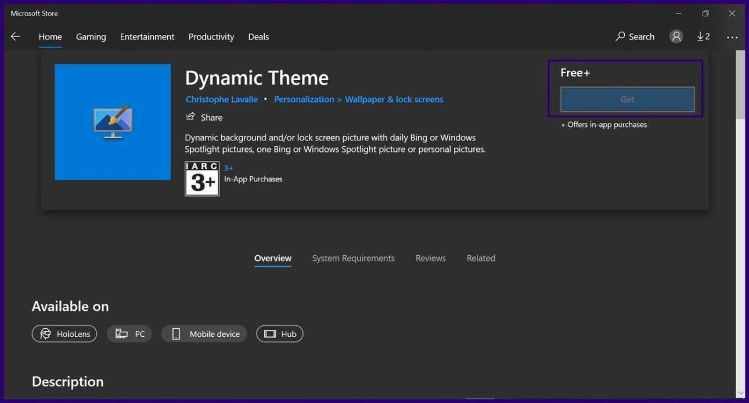Open Wallpaper & lock screens category link
Screen dimensions: 749x403
(x=394, y=99)
